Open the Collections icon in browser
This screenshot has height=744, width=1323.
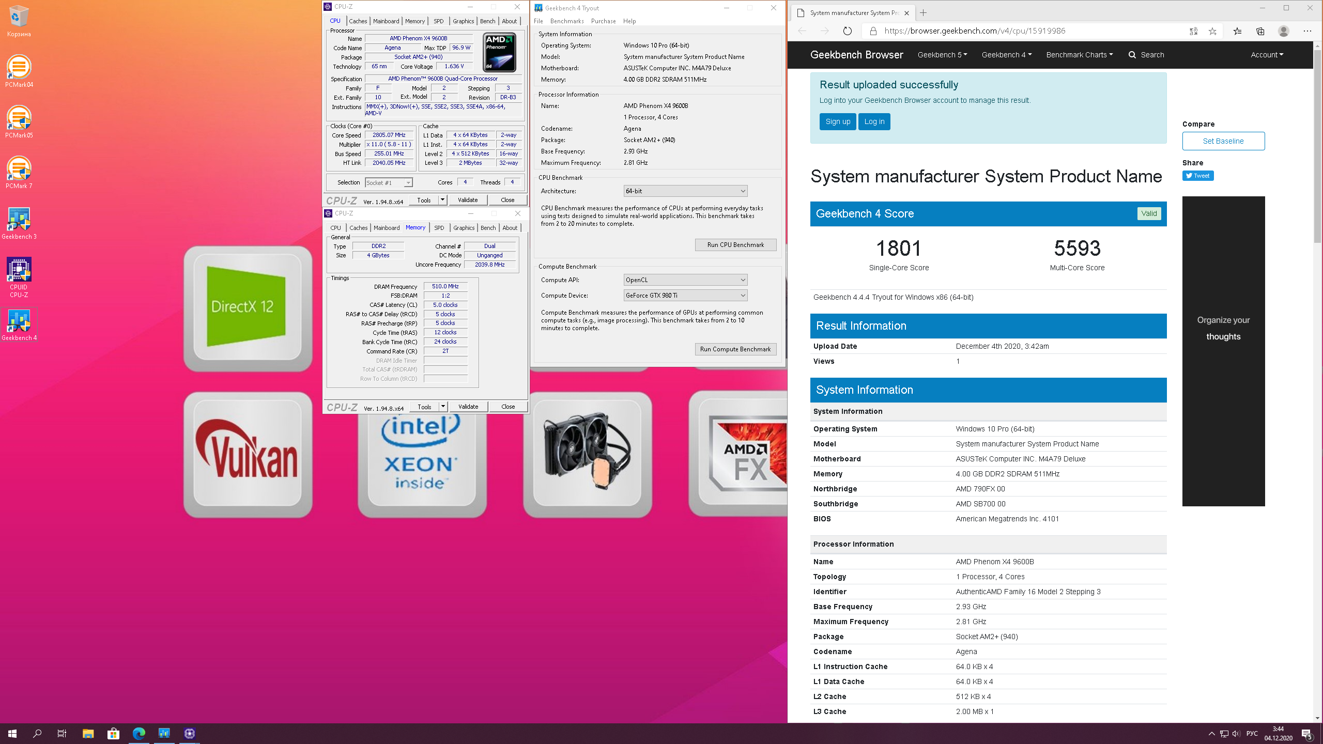click(x=1260, y=32)
